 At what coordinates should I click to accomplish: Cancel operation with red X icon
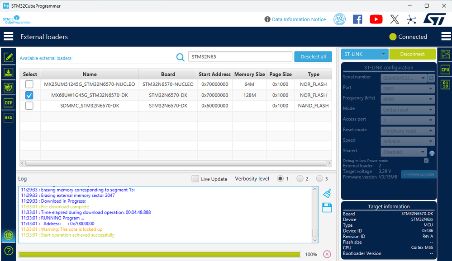click(327, 254)
